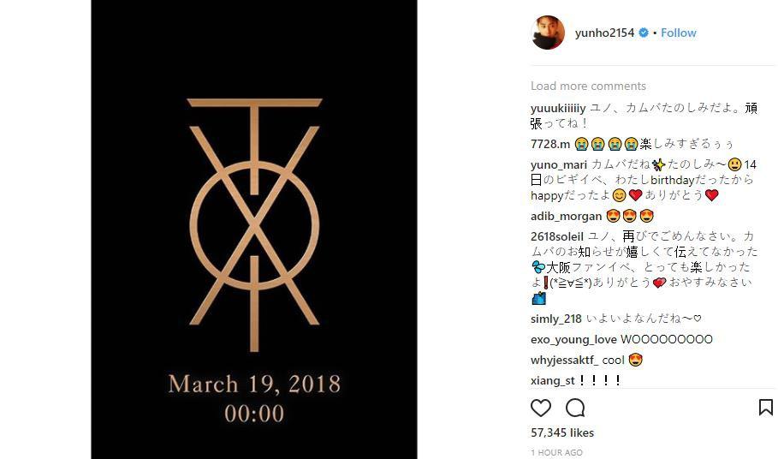Expand Load more comments
Image resolution: width=778 pixels, height=459 pixels.
pyautogui.click(x=588, y=86)
